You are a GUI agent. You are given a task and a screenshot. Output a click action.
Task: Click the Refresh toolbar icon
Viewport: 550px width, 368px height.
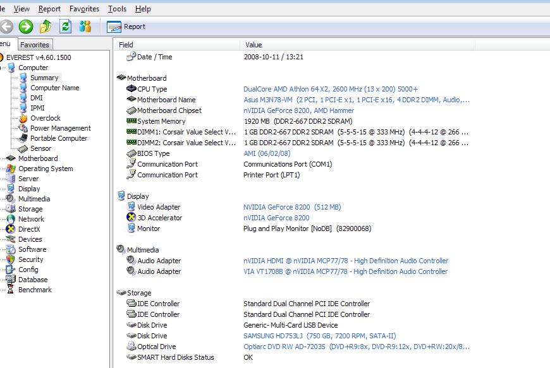point(66,27)
